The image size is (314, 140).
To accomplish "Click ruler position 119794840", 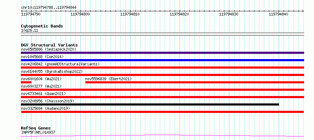I will tap(279, 14).
